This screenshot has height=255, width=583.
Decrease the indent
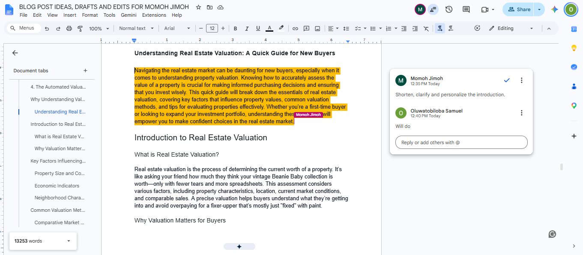pyautogui.click(x=404, y=29)
